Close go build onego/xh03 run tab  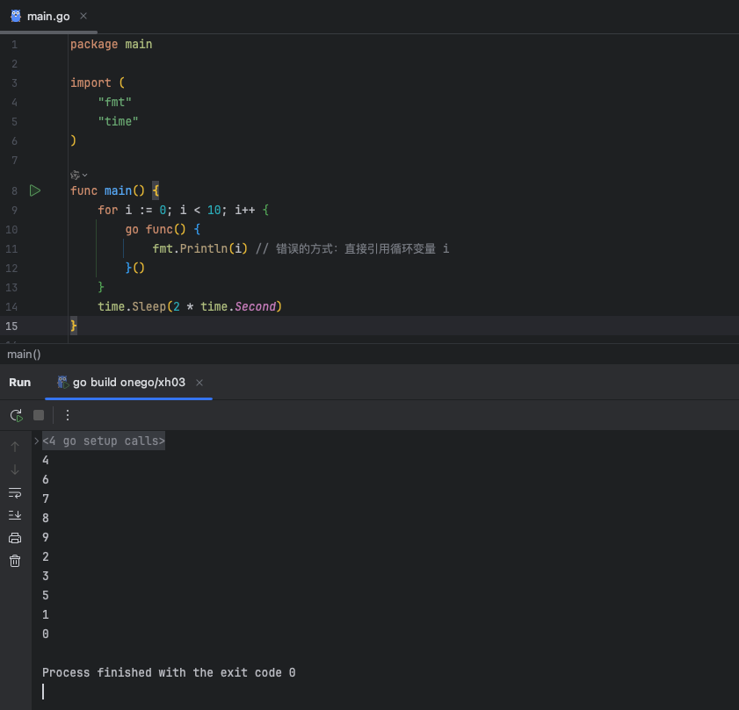click(x=199, y=383)
